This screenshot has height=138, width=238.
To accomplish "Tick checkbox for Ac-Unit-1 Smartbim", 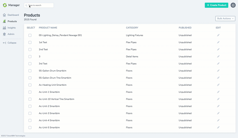I will click(30, 92).
